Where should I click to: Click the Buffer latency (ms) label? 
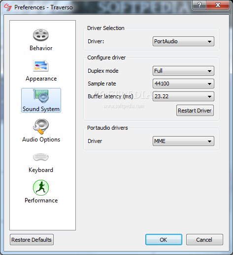click(110, 96)
